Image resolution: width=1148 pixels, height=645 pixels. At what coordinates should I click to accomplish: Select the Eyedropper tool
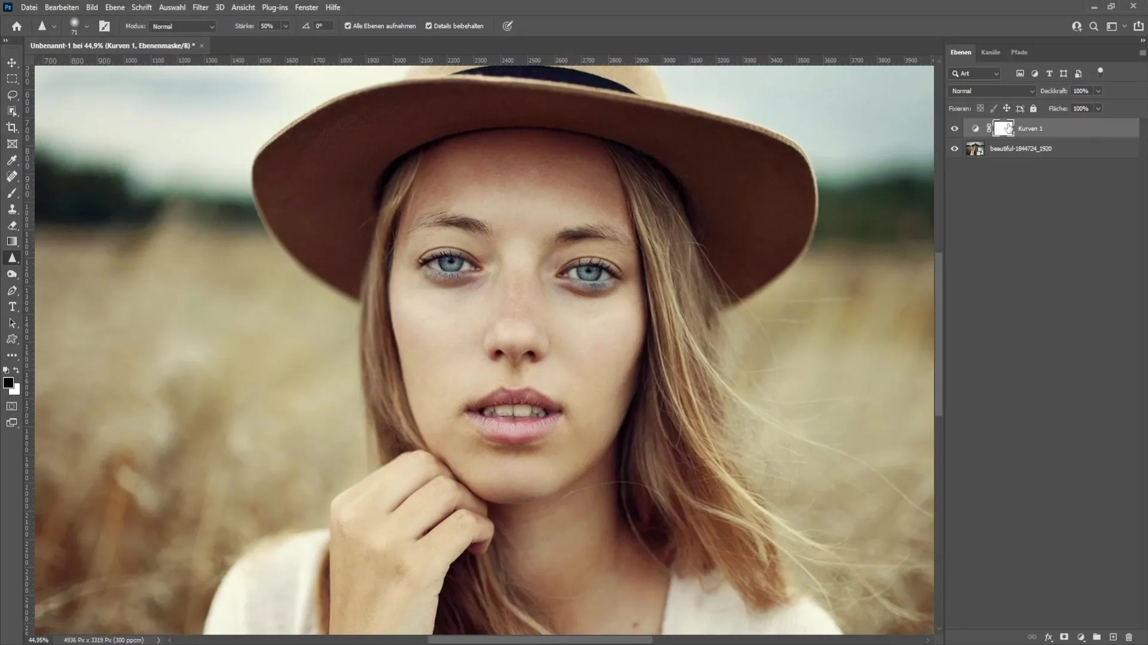(x=11, y=160)
